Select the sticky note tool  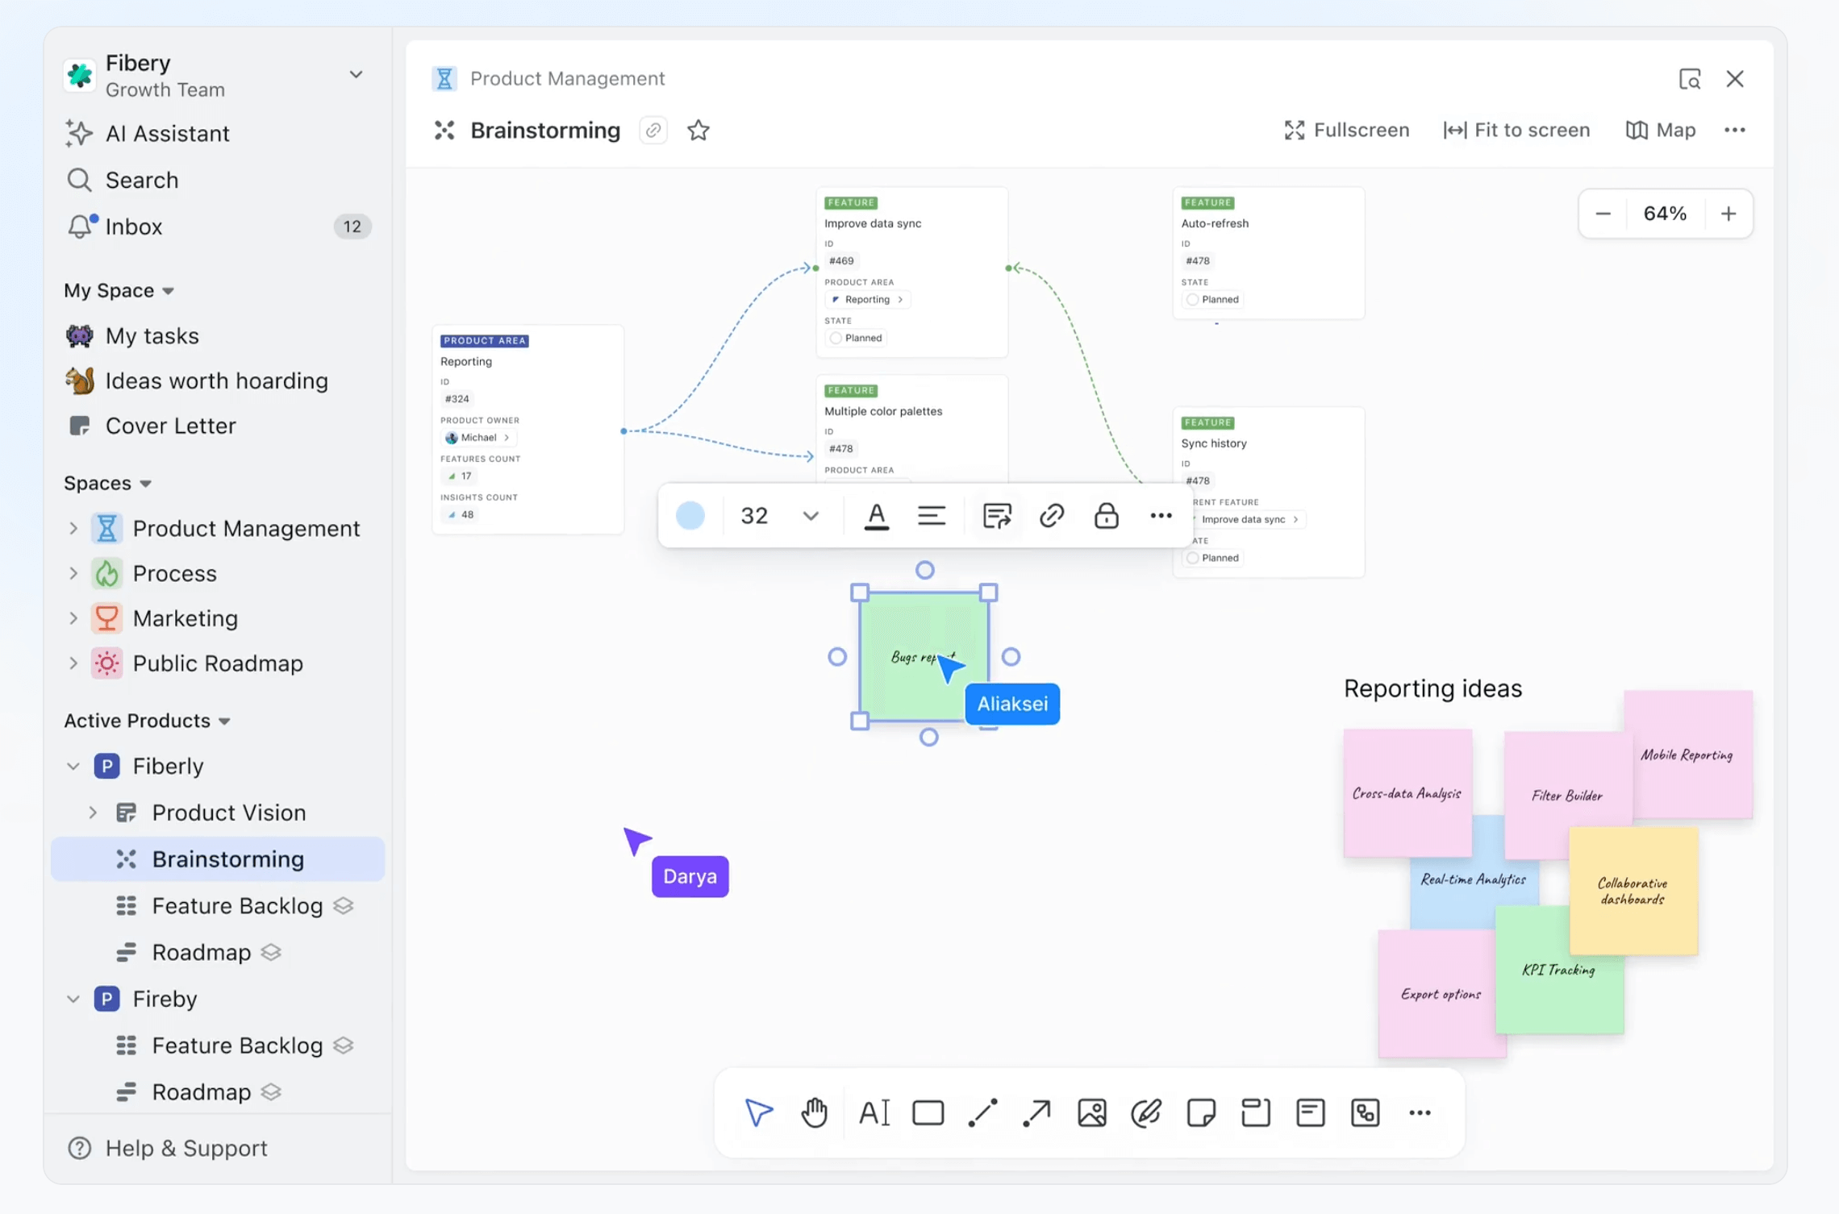tap(1200, 1112)
